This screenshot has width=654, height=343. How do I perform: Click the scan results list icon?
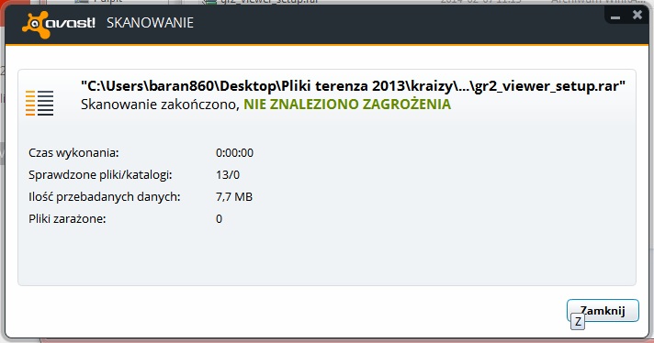[x=39, y=103]
